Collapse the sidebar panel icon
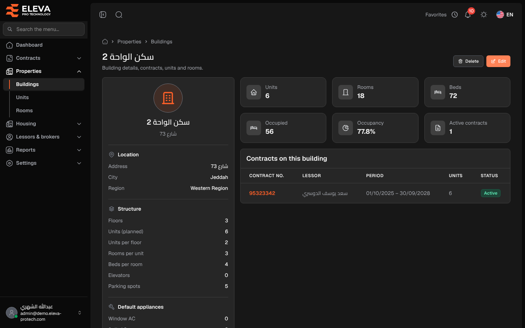Screen dimensions: 525x328 103,15
